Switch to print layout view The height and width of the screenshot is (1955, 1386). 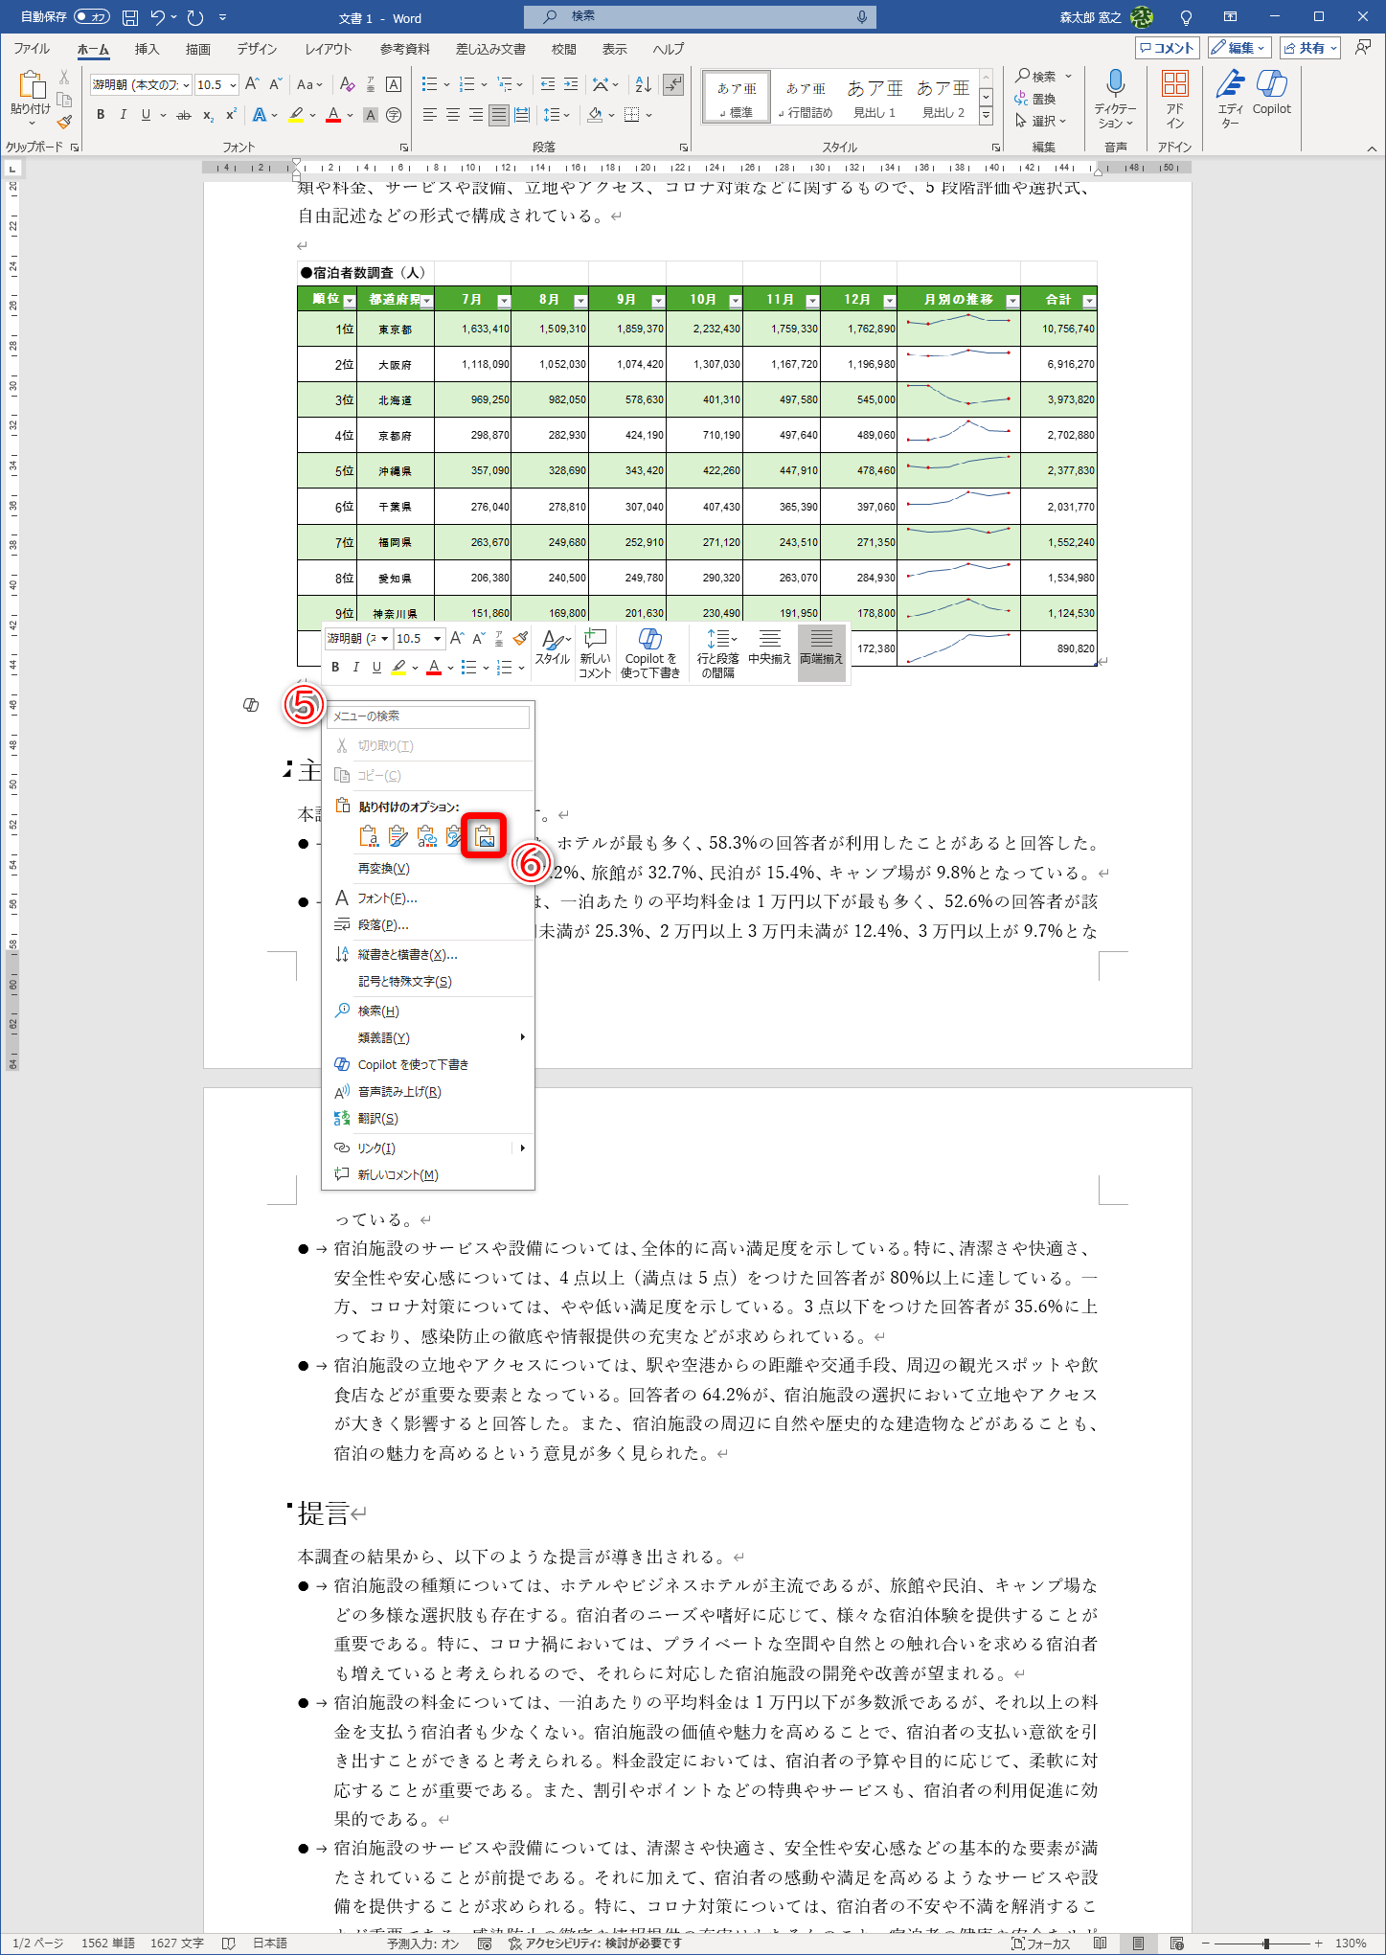click(x=1138, y=1944)
